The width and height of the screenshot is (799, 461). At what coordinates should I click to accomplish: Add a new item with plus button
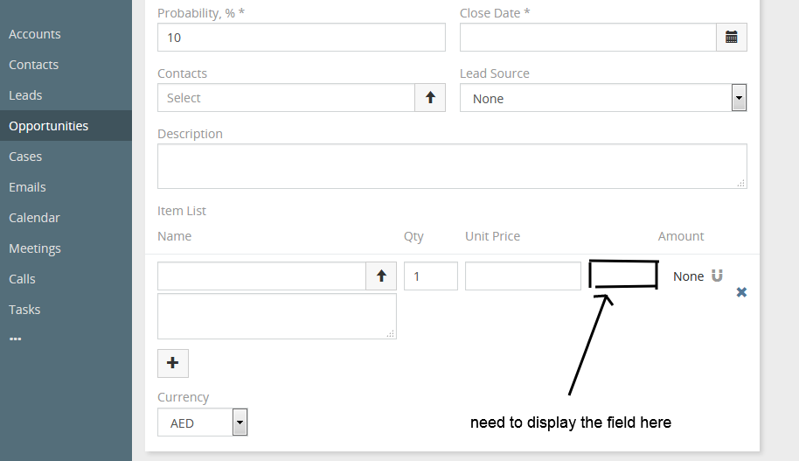coord(173,363)
